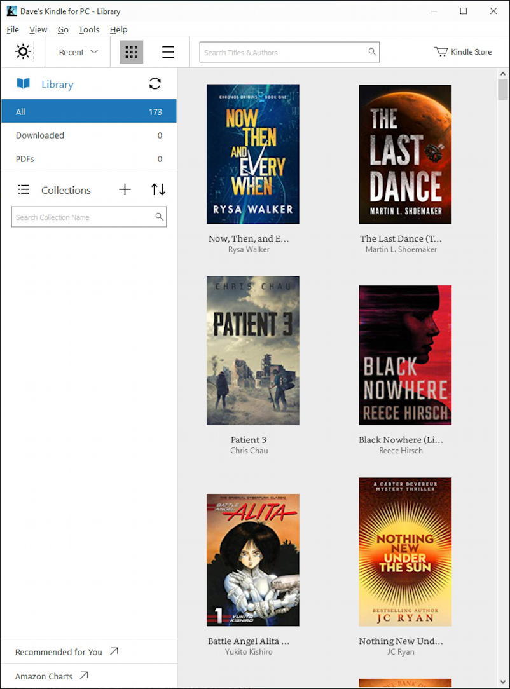Open the Patient 3 book cover

[252, 351]
